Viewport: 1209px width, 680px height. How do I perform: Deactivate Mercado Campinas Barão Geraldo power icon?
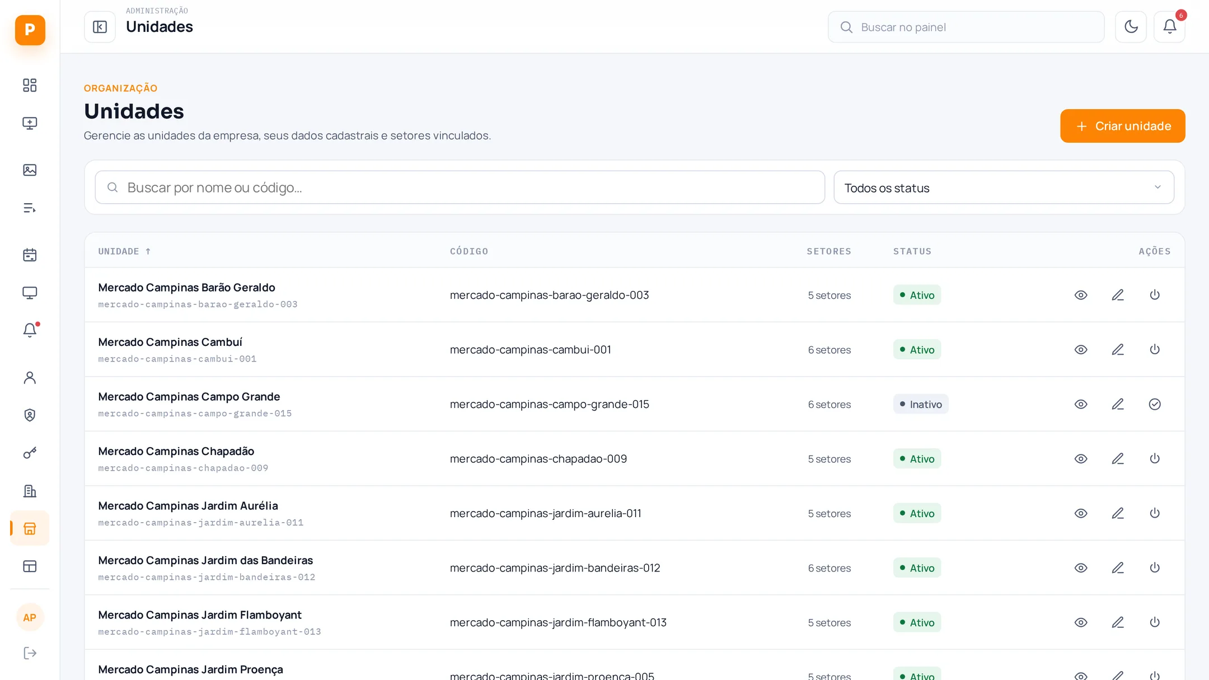1155,295
